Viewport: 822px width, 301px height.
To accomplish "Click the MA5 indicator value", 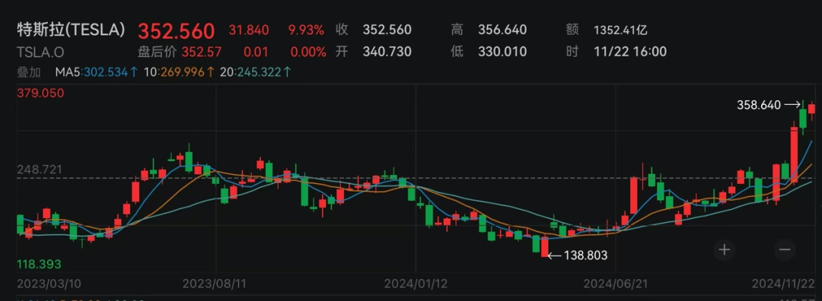I will point(97,72).
